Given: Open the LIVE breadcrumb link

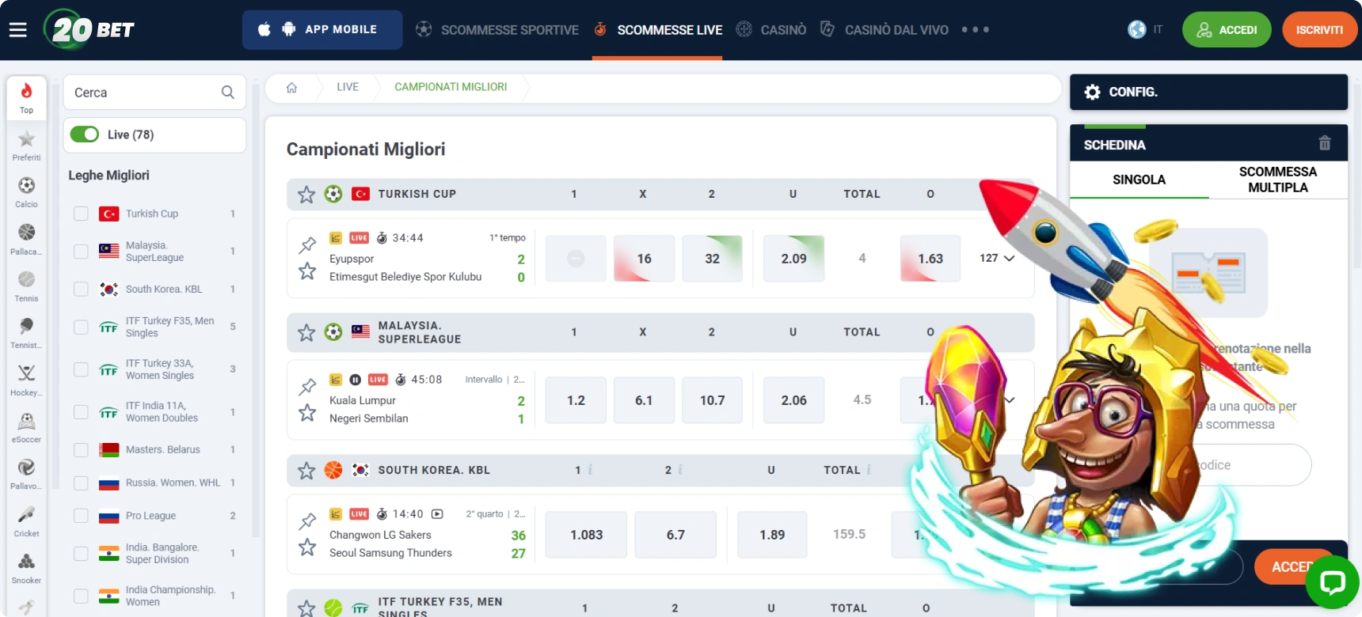Looking at the screenshot, I should pyautogui.click(x=348, y=87).
